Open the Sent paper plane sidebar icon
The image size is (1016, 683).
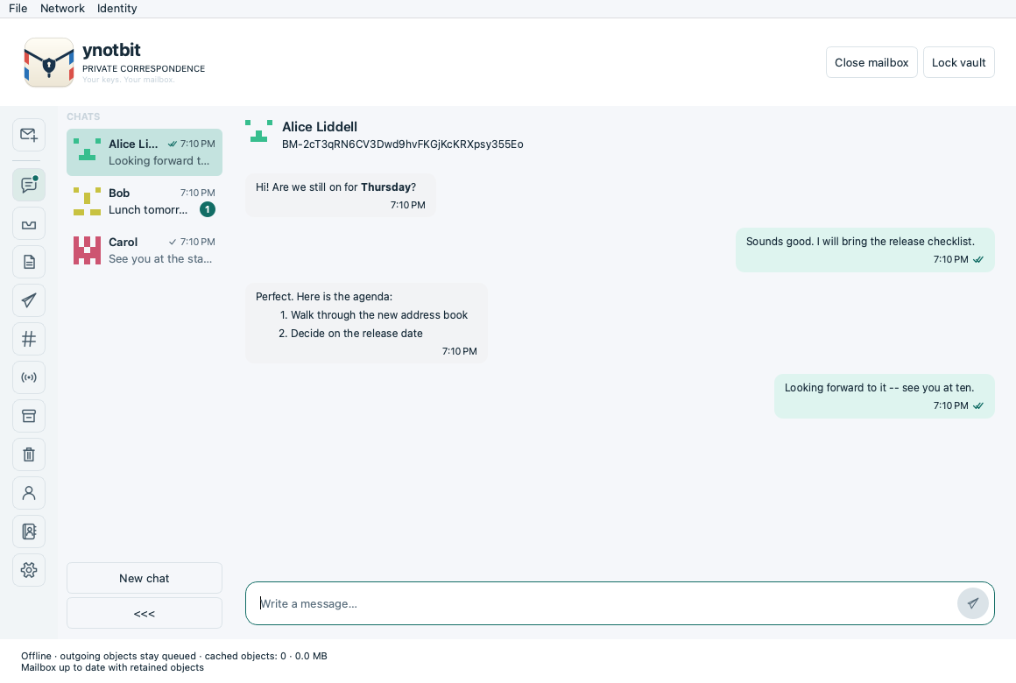pyautogui.click(x=29, y=300)
